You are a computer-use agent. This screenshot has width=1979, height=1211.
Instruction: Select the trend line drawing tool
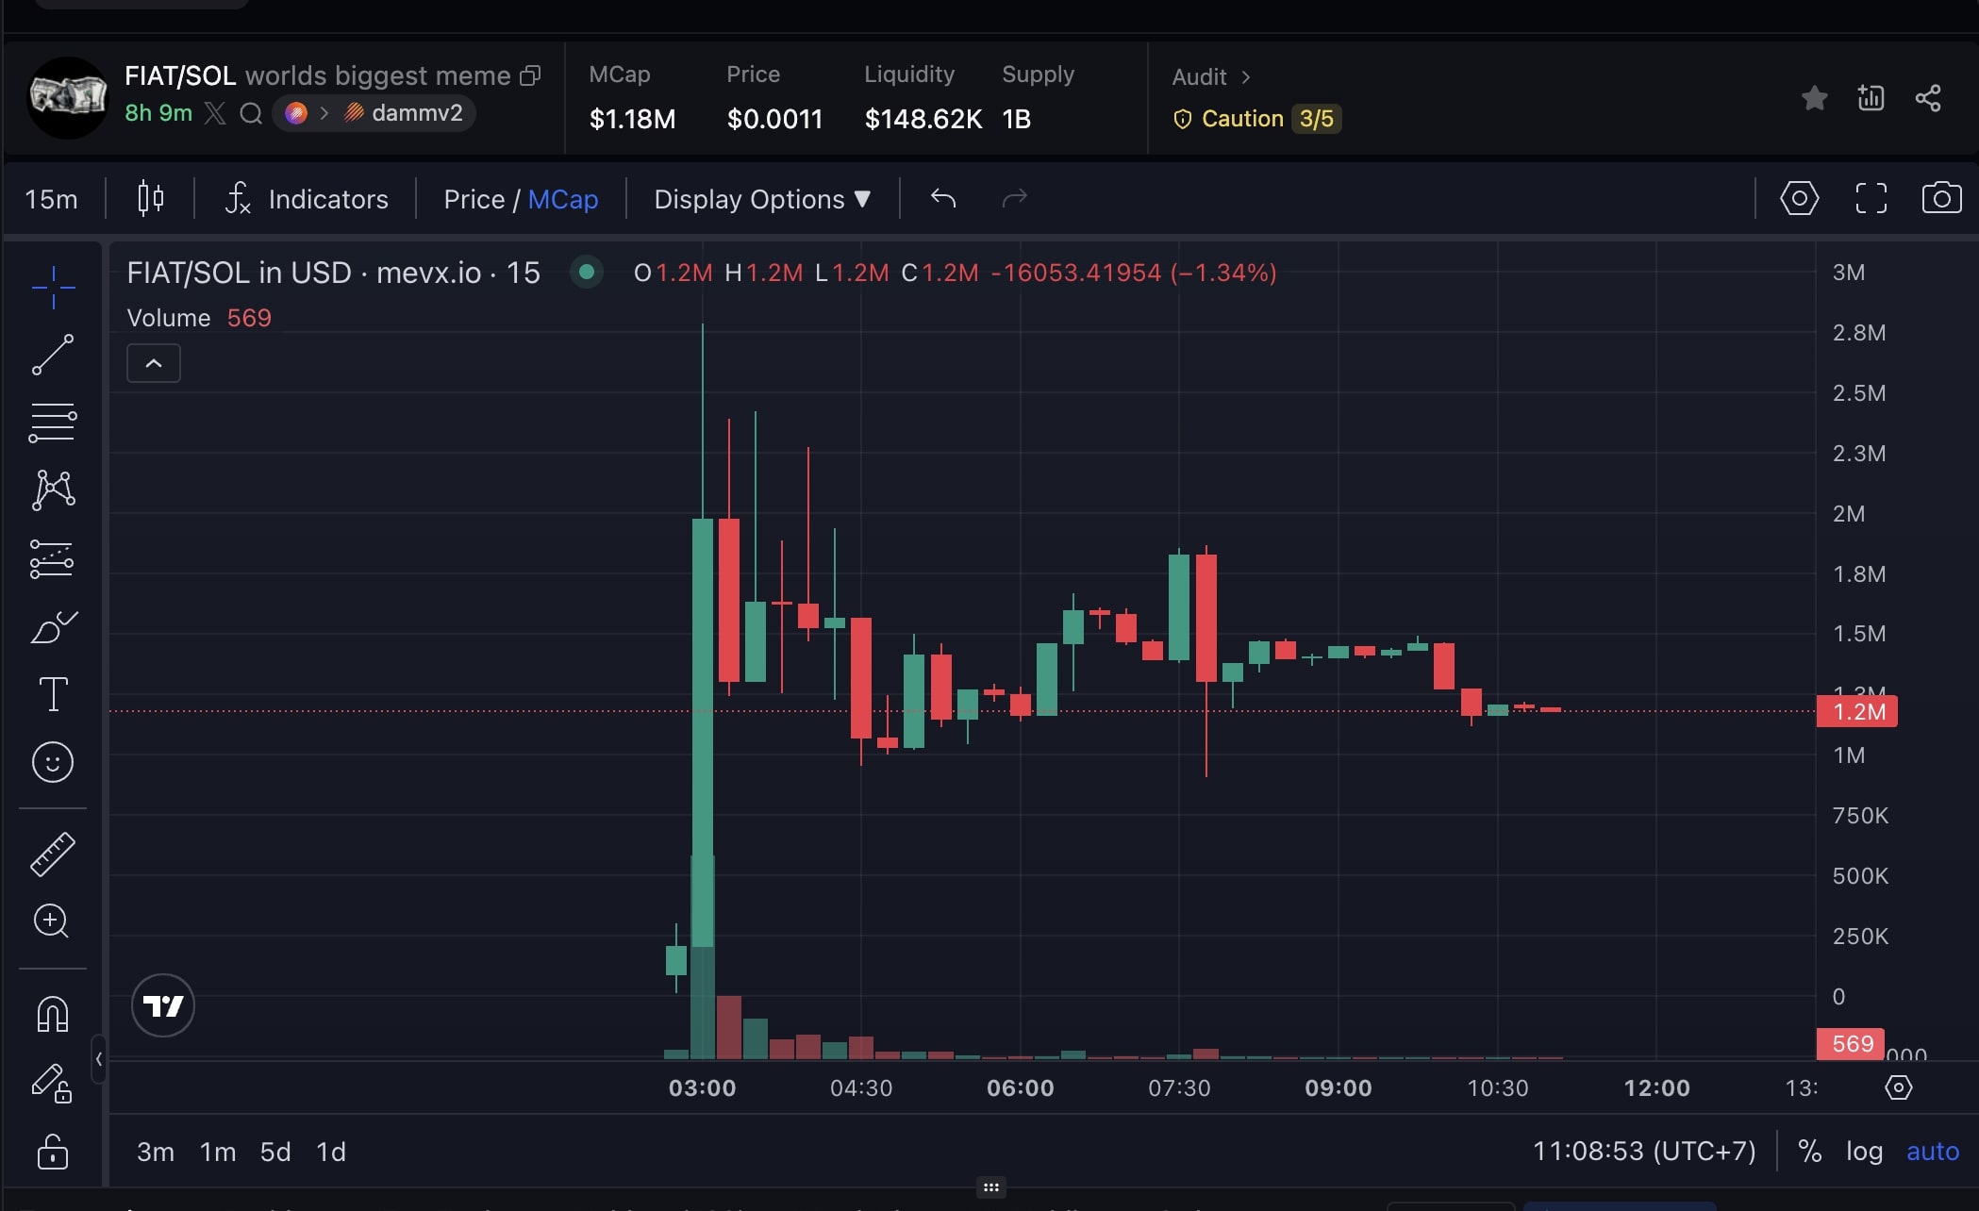click(x=53, y=355)
